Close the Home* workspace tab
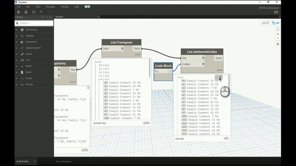The height and width of the screenshot is (166, 296). point(99,17)
